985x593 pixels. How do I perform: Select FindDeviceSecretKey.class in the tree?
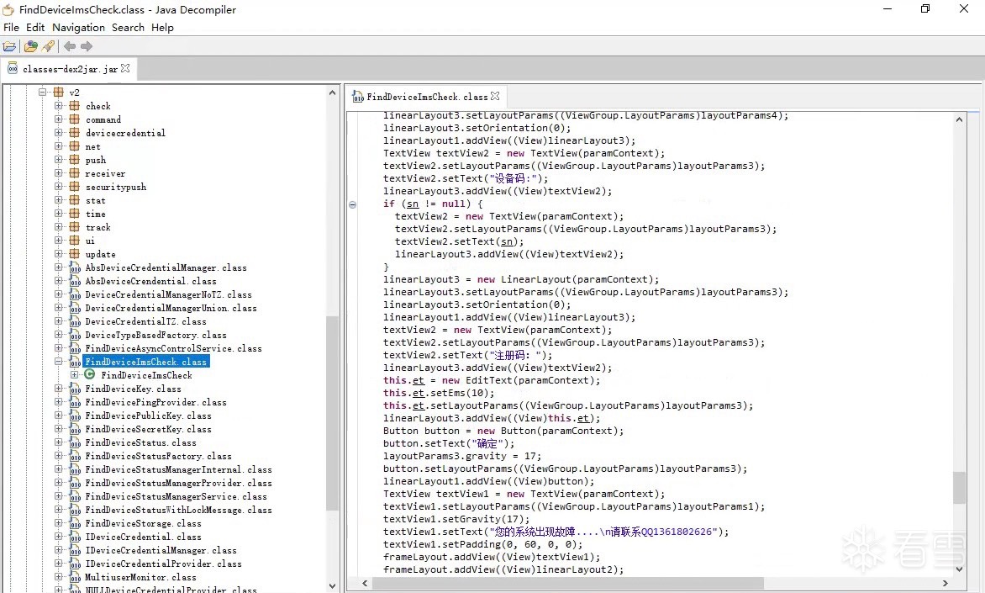click(x=148, y=430)
